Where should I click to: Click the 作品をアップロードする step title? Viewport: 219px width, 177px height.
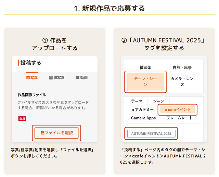click(55, 44)
